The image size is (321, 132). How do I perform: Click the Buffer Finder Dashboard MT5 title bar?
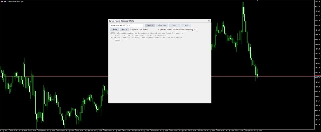click(159, 21)
